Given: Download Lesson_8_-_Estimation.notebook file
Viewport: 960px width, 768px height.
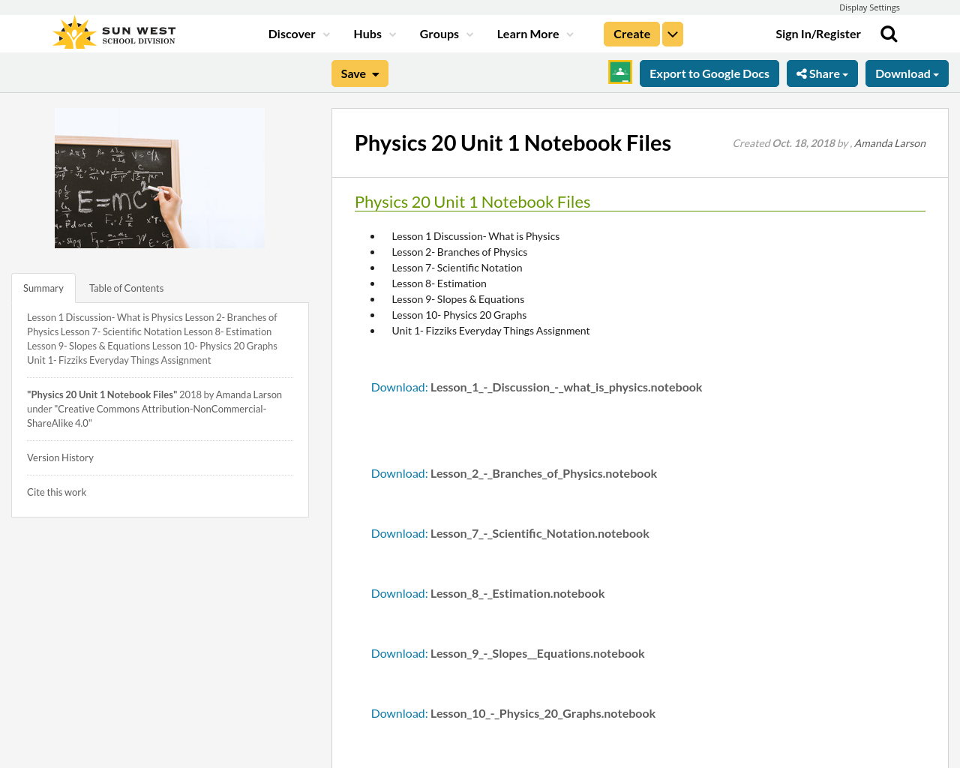Looking at the screenshot, I should 398,592.
